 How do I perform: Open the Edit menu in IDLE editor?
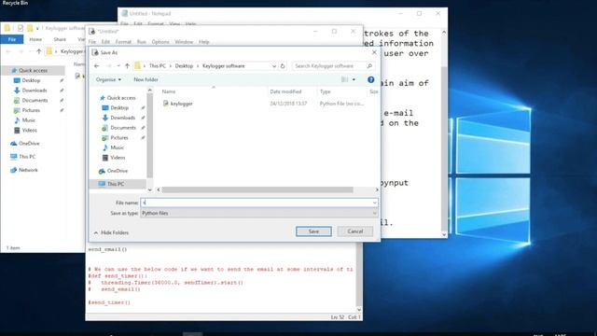pyautogui.click(x=105, y=42)
